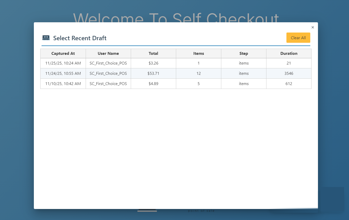Click the Items column header

pos(198,54)
